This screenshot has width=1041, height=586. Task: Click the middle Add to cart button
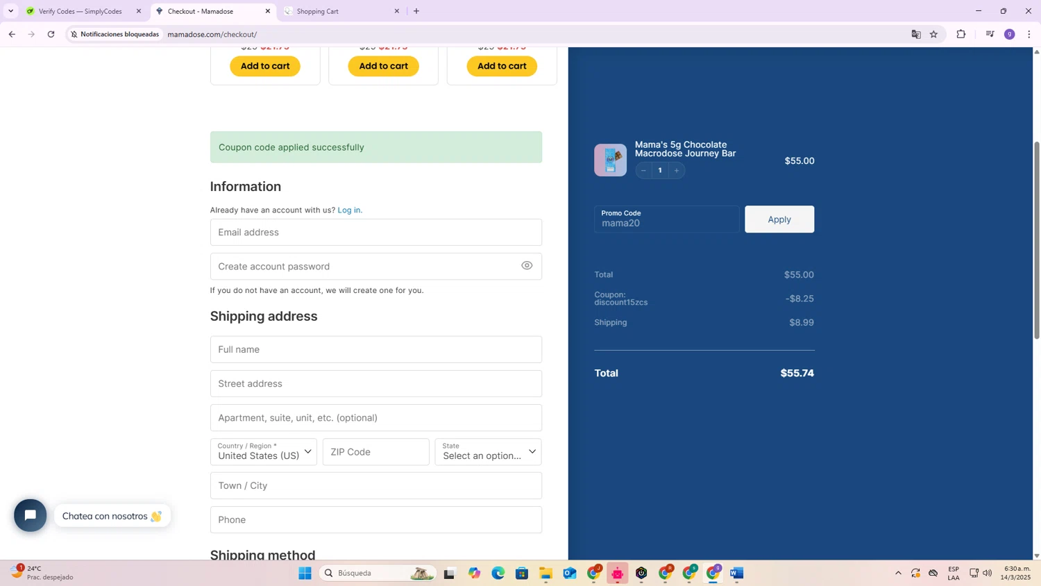[x=384, y=66]
